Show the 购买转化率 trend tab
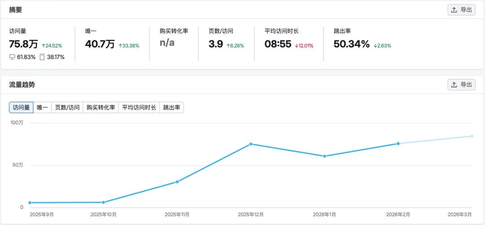485x225 pixels. [101, 108]
